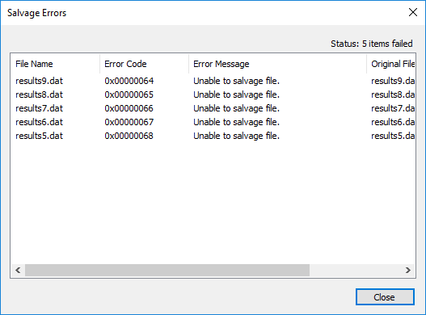Click original file entry for results6.dat
426x315 pixels.
click(393, 122)
